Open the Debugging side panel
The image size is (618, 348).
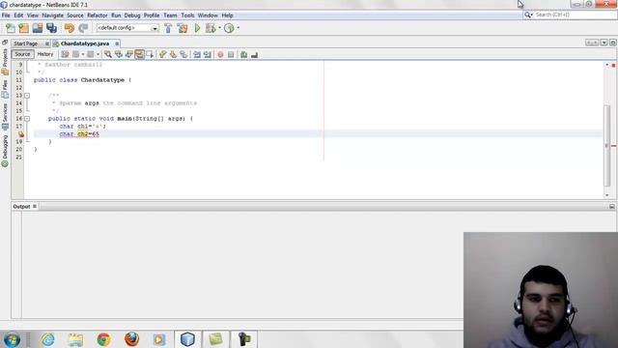click(x=5, y=152)
